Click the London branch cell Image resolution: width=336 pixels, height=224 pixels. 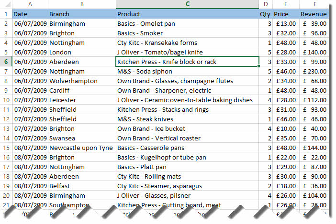82,53
